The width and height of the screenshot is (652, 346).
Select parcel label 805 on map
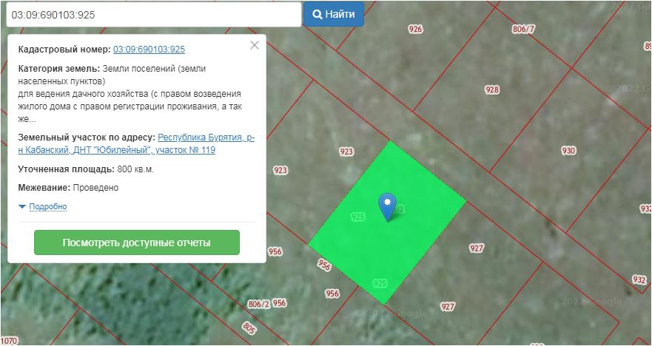pyautogui.click(x=249, y=327)
